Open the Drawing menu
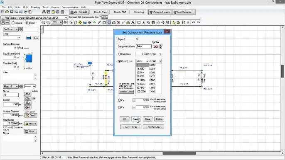Image resolution: width=285 pixels, height=160 pixels. coord(35,7)
